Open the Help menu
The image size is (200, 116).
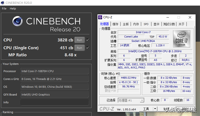click(13, 8)
